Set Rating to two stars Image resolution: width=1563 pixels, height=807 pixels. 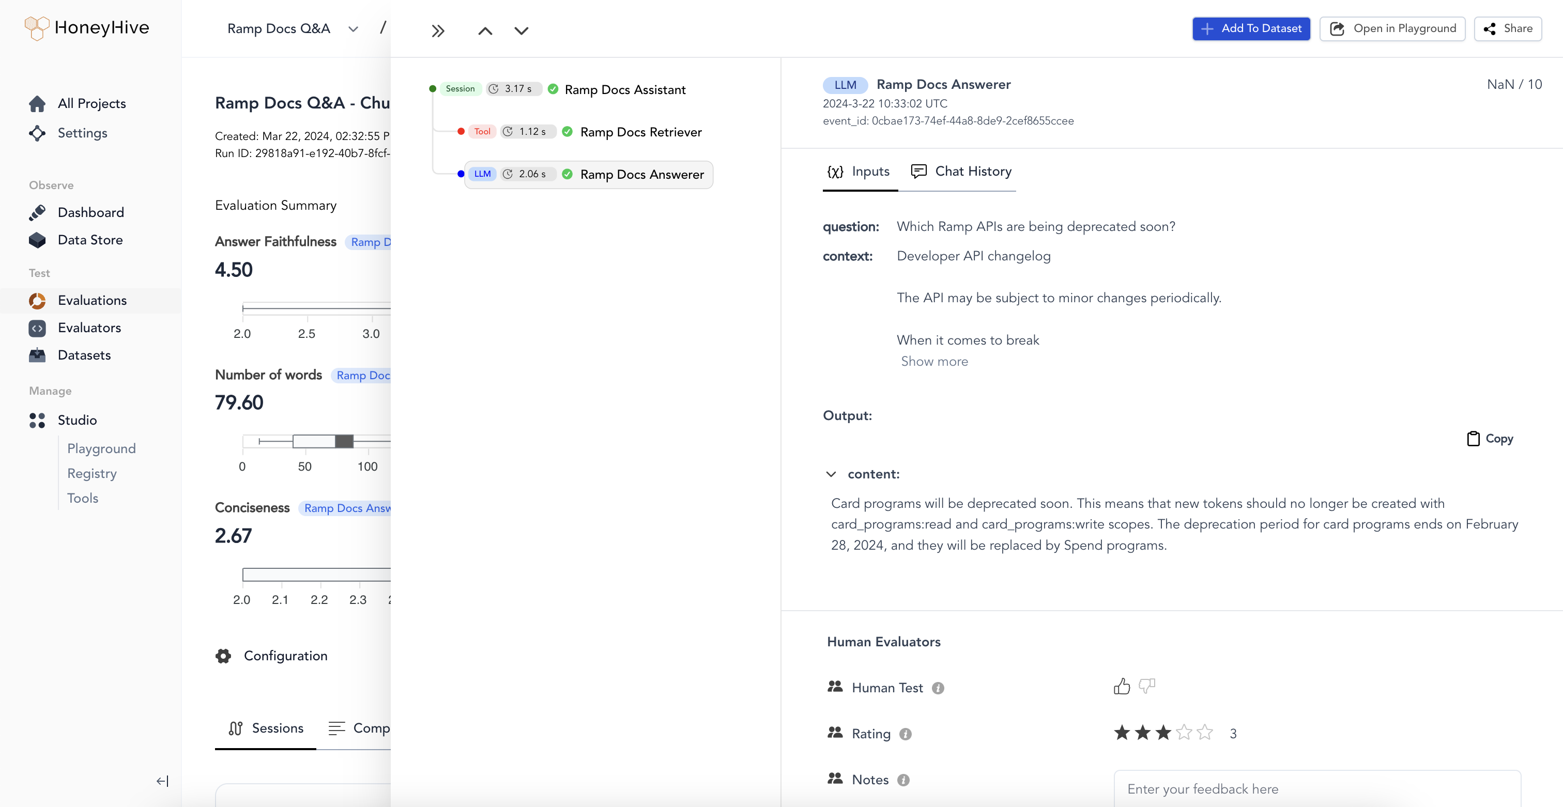click(1142, 733)
